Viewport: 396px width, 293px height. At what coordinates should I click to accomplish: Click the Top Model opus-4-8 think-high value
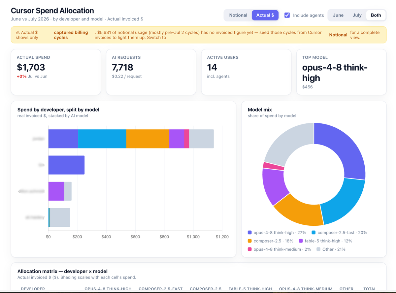click(335, 73)
